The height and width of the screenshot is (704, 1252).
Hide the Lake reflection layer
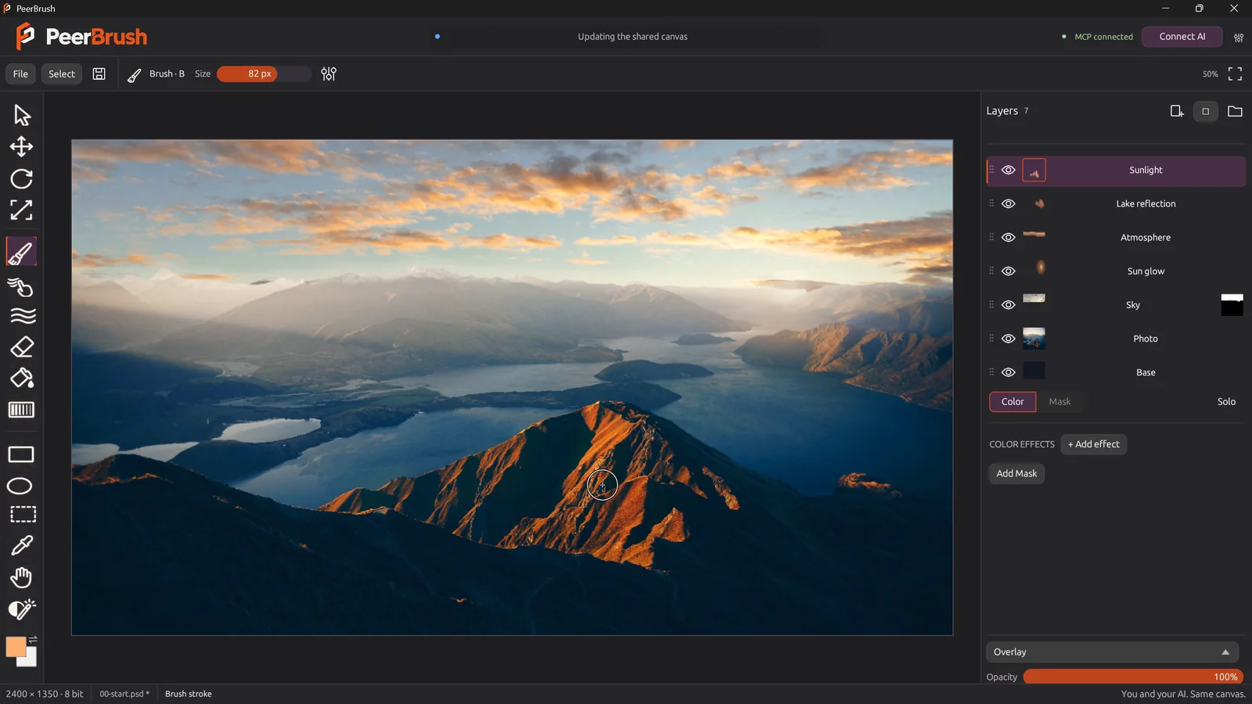[x=1009, y=203]
